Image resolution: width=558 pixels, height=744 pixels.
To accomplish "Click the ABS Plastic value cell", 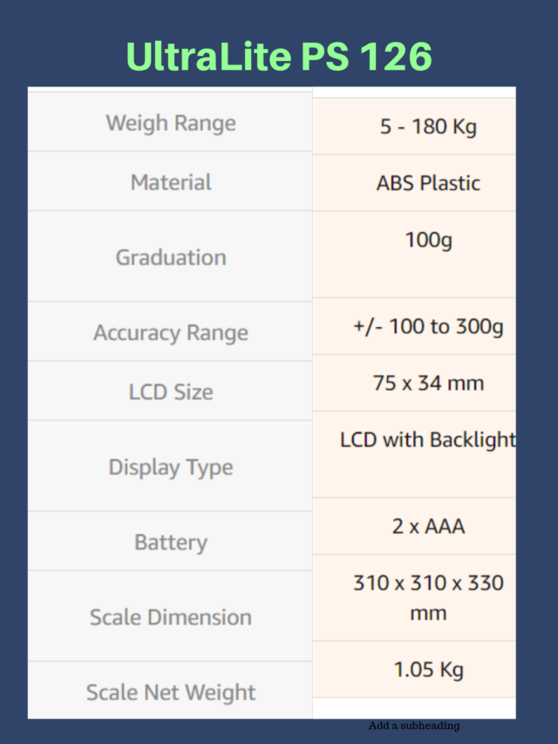I will (x=414, y=182).
